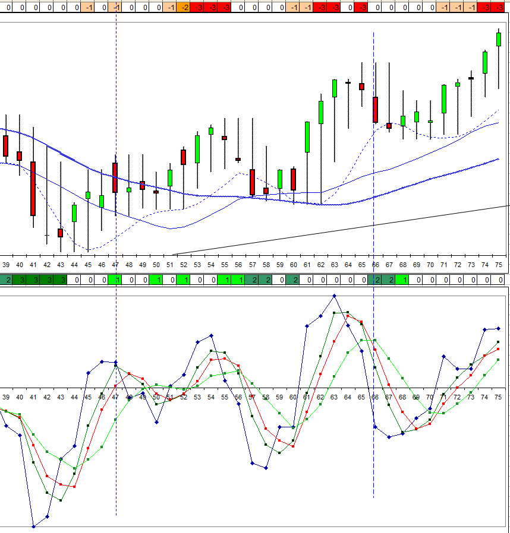Viewport: 510px width, 533px height.
Task: Click the blue diamond trough at oscillator bar 58
Action: 266,468
